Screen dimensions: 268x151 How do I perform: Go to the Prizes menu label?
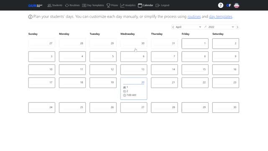(114, 5)
